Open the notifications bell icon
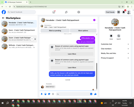This screenshot has width=134, height=107. tap(124, 12)
